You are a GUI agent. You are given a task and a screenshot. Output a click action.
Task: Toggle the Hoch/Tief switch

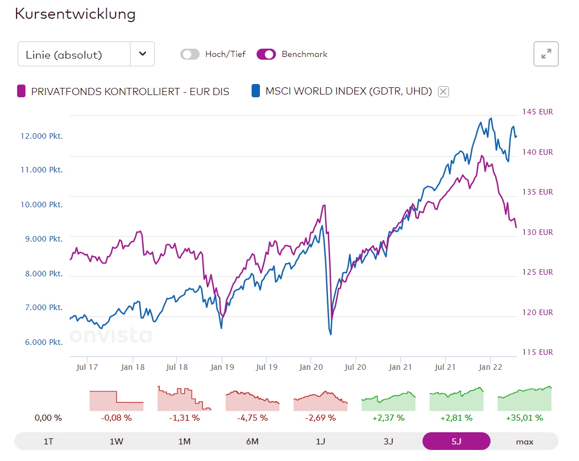[x=190, y=54]
